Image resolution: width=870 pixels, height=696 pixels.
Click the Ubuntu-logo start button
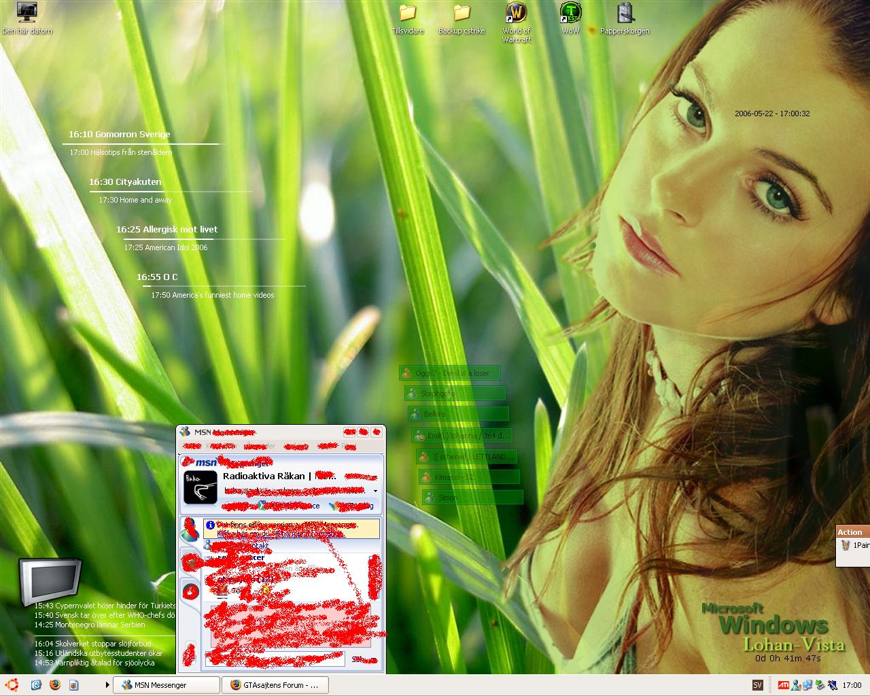[10, 685]
